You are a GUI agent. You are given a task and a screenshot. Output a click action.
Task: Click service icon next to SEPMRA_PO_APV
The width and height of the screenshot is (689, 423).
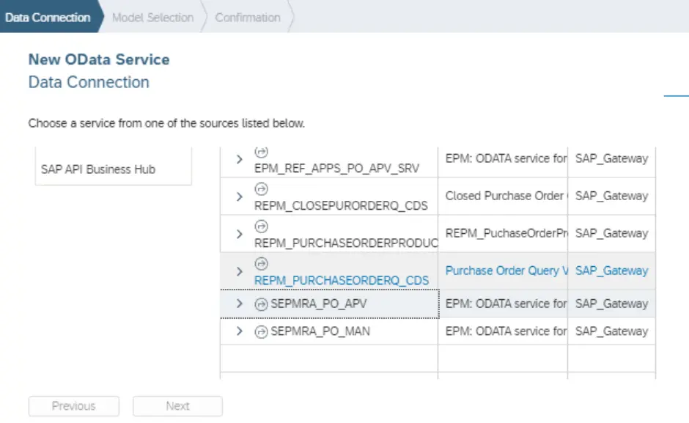pos(261,304)
